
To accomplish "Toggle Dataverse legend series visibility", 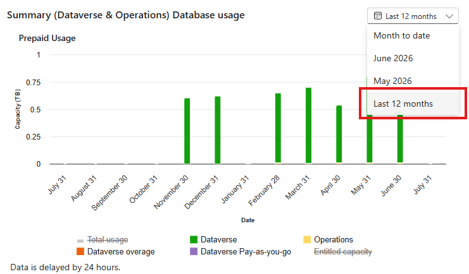I will click(x=213, y=240).
